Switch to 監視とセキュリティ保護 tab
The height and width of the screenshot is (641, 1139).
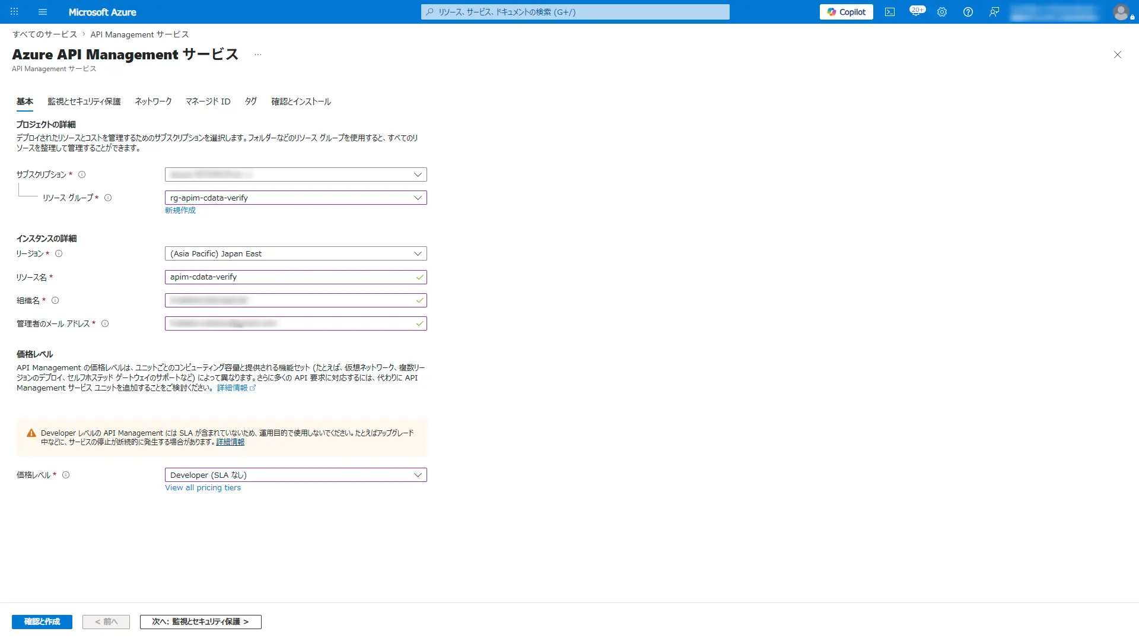(84, 101)
